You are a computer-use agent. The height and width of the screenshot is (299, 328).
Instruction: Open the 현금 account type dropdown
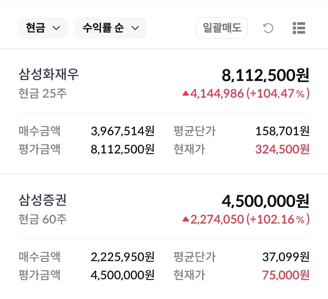[x=43, y=28]
